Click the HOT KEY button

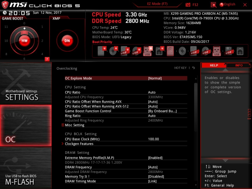pos(180,68)
